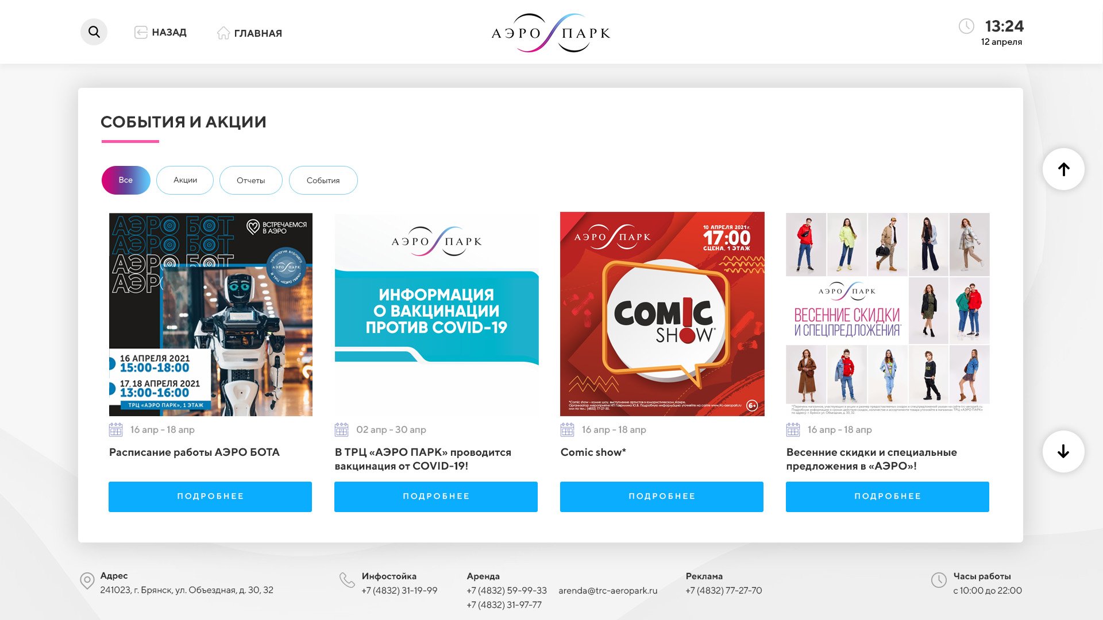Click the clock icon beside 13:24
Image resolution: width=1103 pixels, height=620 pixels.
pyautogui.click(x=966, y=26)
